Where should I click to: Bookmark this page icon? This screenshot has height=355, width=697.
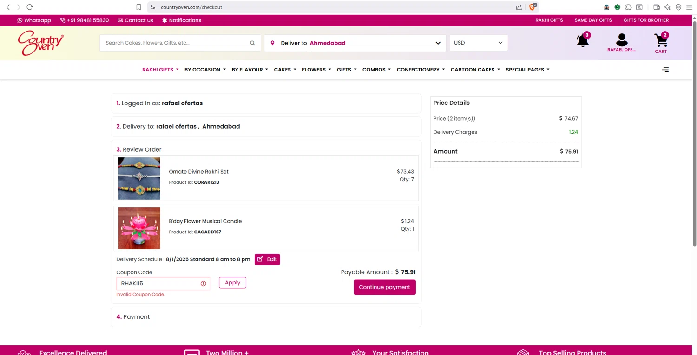point(138,7)
